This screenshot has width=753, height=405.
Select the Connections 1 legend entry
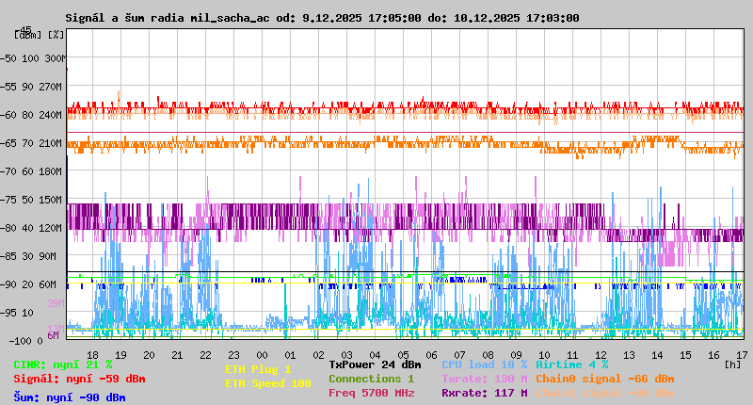pyautogui.click(x=371, y=379)
